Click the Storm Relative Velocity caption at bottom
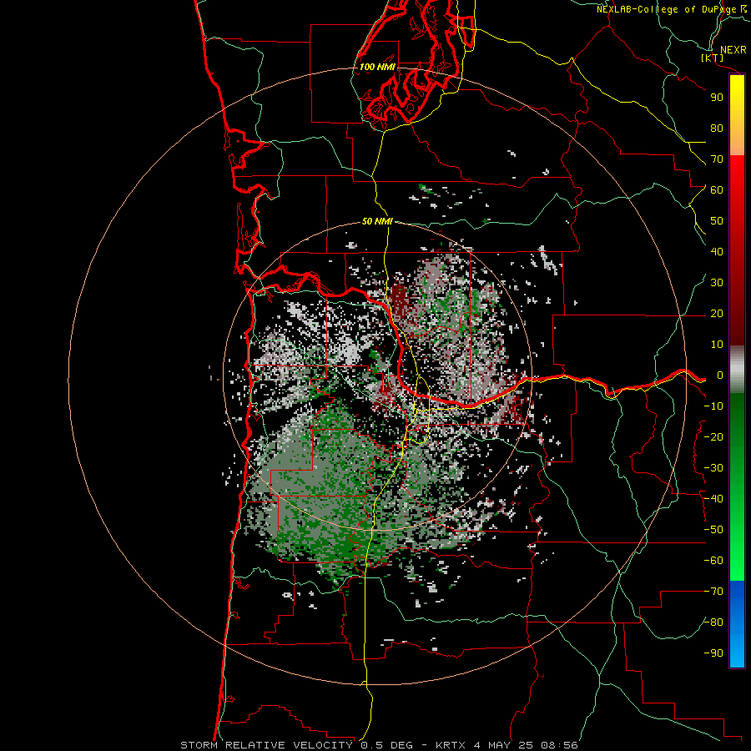Image resolution: width=751 pixels, height=751 pixels. point(379,745)
